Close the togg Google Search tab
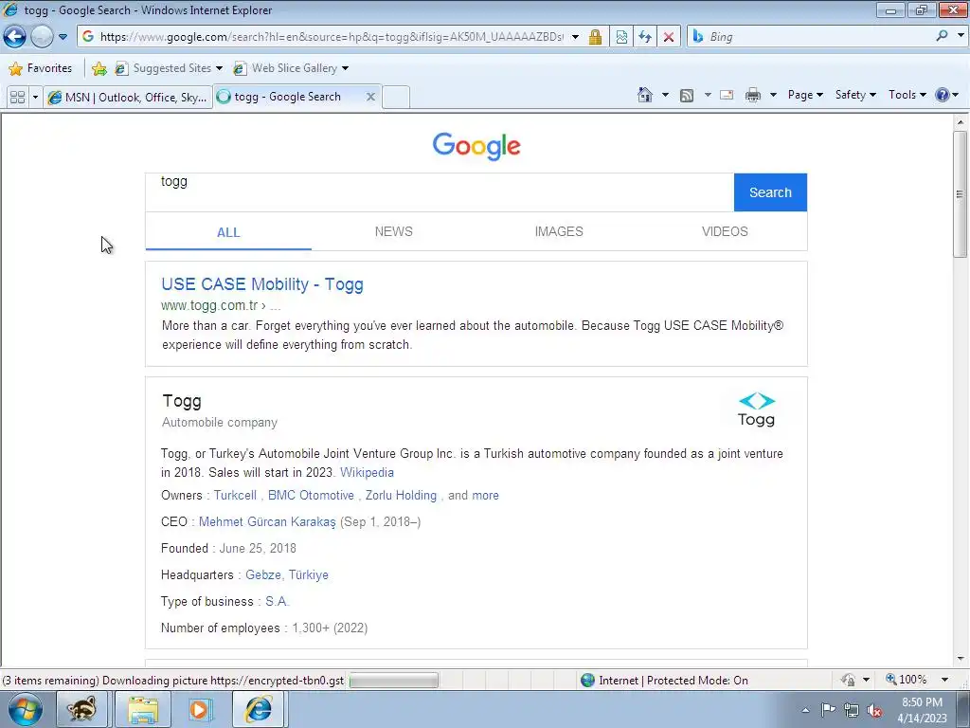Viewport: 970px width, 728px height. click(370, 97)
